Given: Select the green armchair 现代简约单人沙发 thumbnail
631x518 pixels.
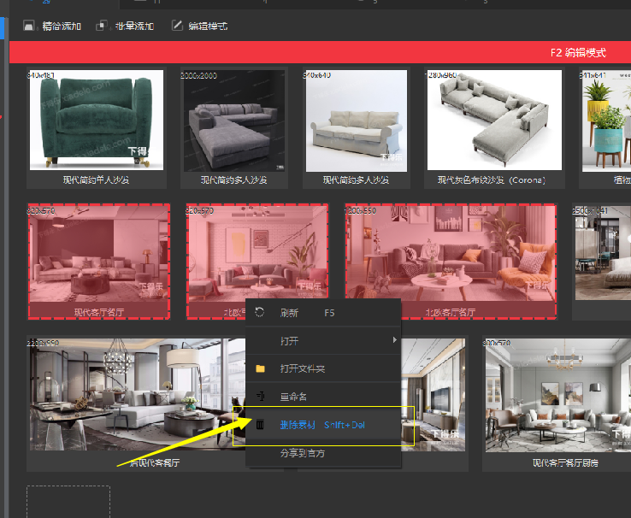Looking at the screenshot, I should coord(96,120).
